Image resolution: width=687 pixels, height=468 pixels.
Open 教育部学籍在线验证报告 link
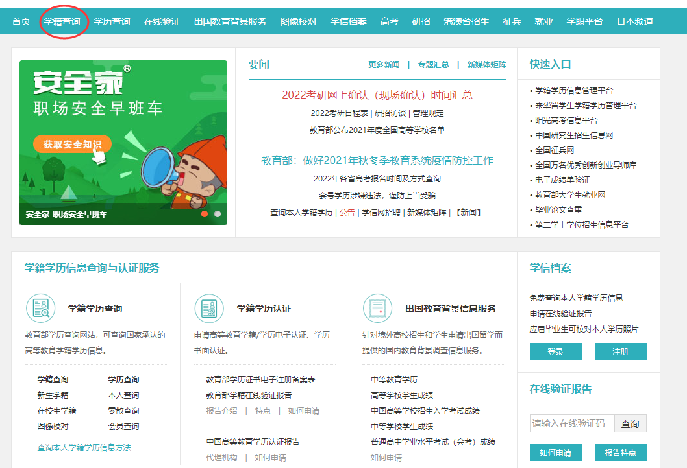(249, 395)
